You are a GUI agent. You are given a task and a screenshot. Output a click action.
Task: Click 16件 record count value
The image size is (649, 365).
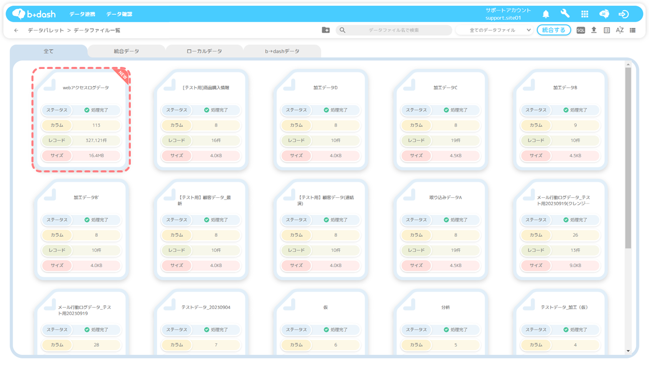216,140
